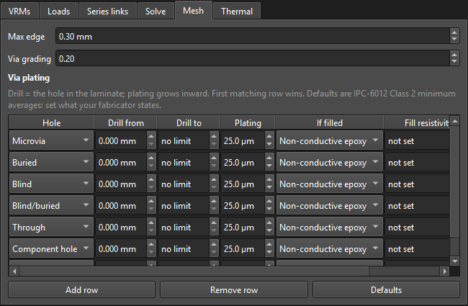Open Microvia row's If filled dropdown
468x306 pixels.
[x=330, y=140]
